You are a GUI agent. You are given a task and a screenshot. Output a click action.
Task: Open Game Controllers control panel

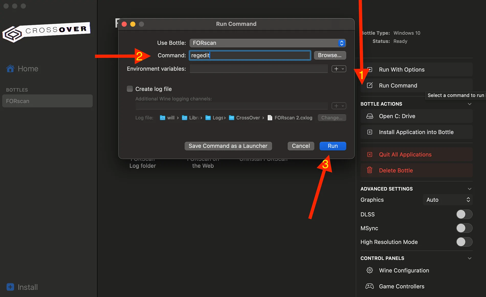416,286
